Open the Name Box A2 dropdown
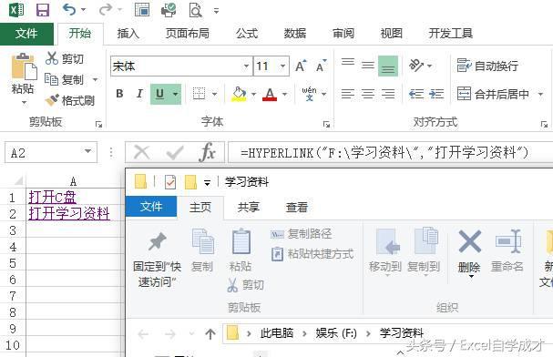 tap(87, 151)
